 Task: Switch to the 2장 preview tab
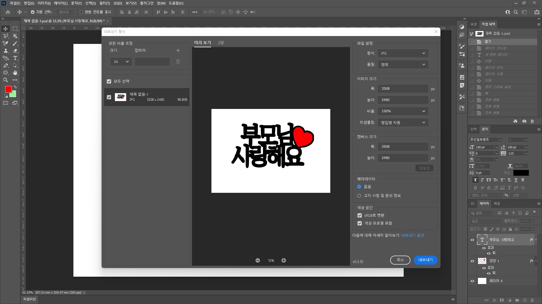pos(221,43)
